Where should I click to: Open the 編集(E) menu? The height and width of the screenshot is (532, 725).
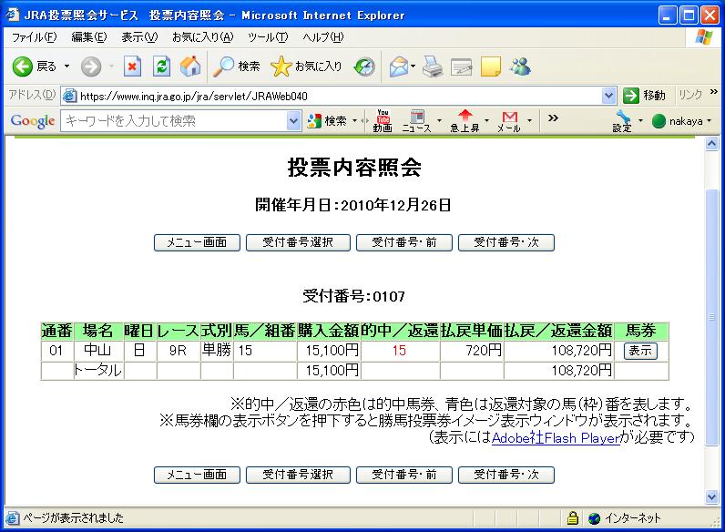point(88,37)
